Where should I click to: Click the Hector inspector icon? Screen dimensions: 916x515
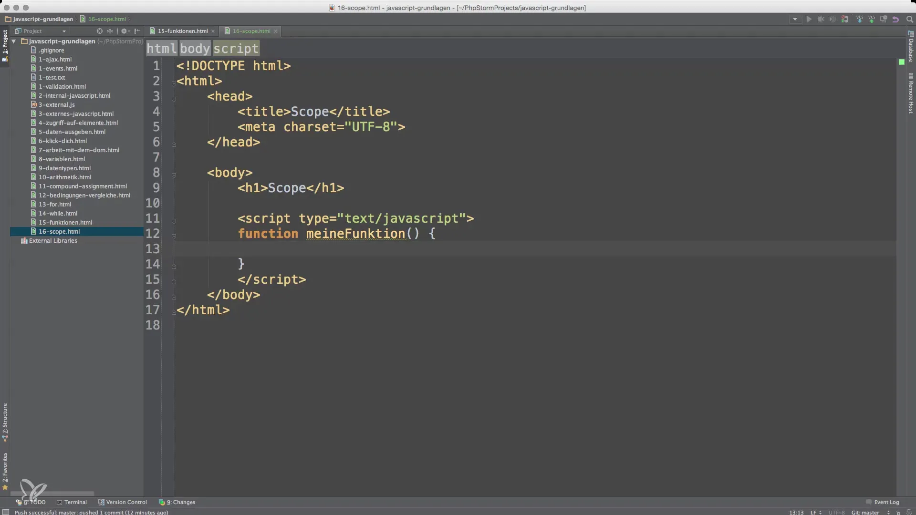[909, 513]
